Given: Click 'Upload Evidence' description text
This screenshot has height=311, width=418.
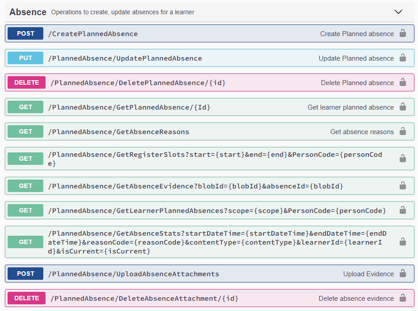Looking at the screenshot, I should 368,274.
